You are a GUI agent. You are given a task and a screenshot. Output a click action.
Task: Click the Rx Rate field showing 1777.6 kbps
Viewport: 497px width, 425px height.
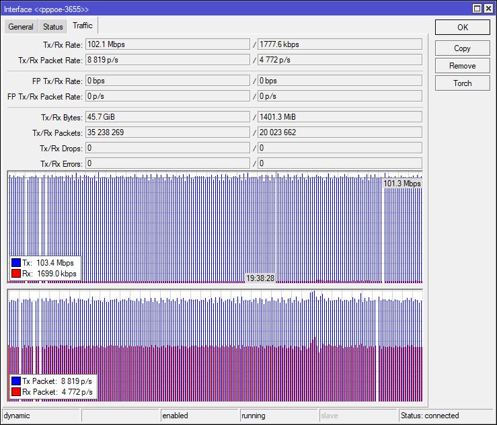point(340,44)
